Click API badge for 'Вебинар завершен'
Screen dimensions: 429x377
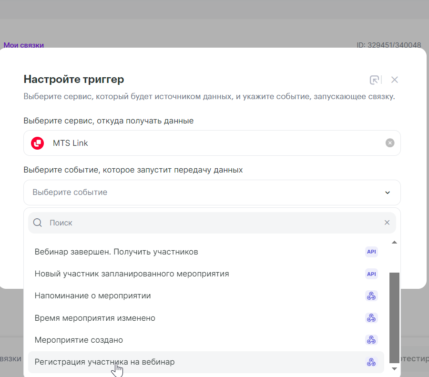(x=371, y=252)
